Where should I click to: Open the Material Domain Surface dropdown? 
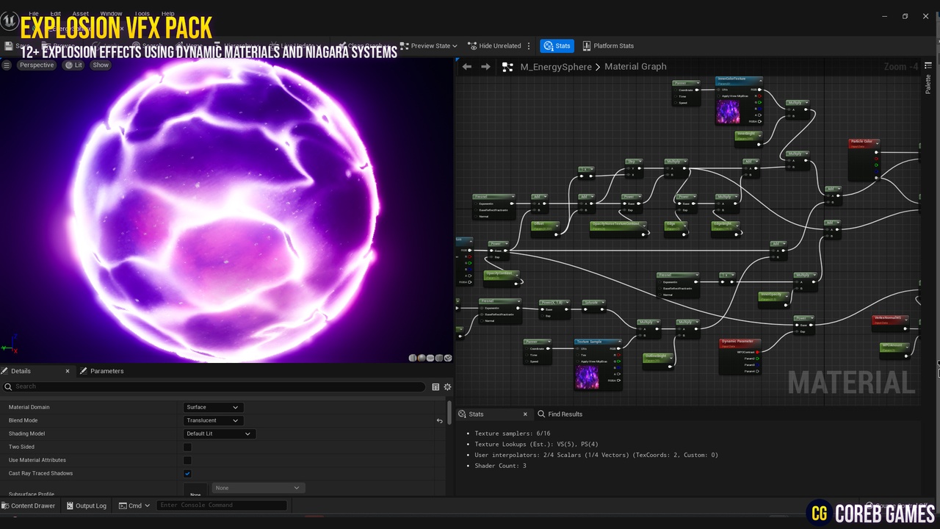[x=213, y=407]
